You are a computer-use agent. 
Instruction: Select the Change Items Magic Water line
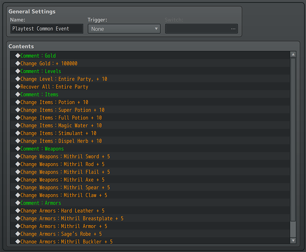point(150,125)
